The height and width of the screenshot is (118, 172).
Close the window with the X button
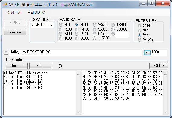163,3
